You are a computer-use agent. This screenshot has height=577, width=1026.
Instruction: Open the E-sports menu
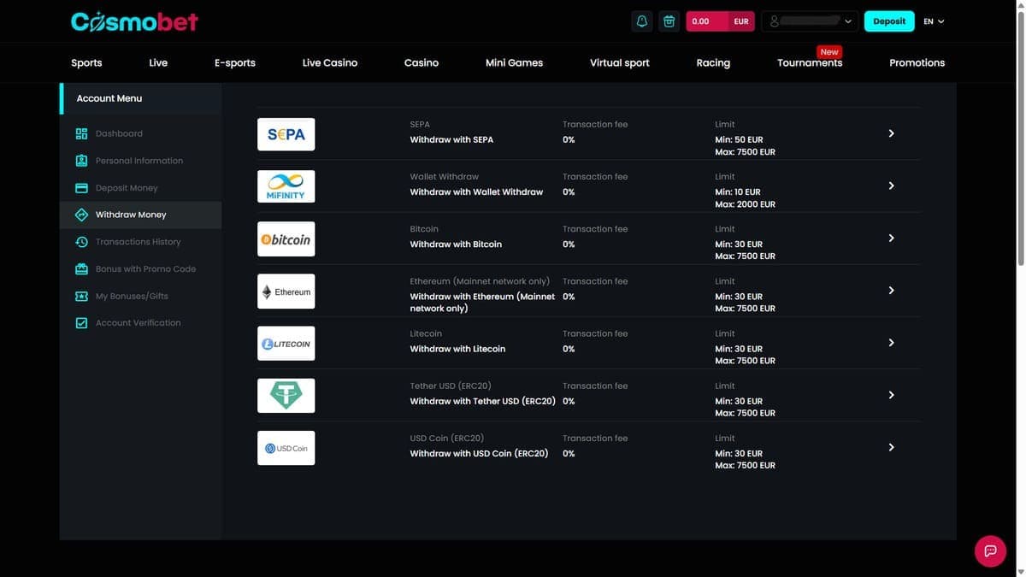click(x=235, y=62)
